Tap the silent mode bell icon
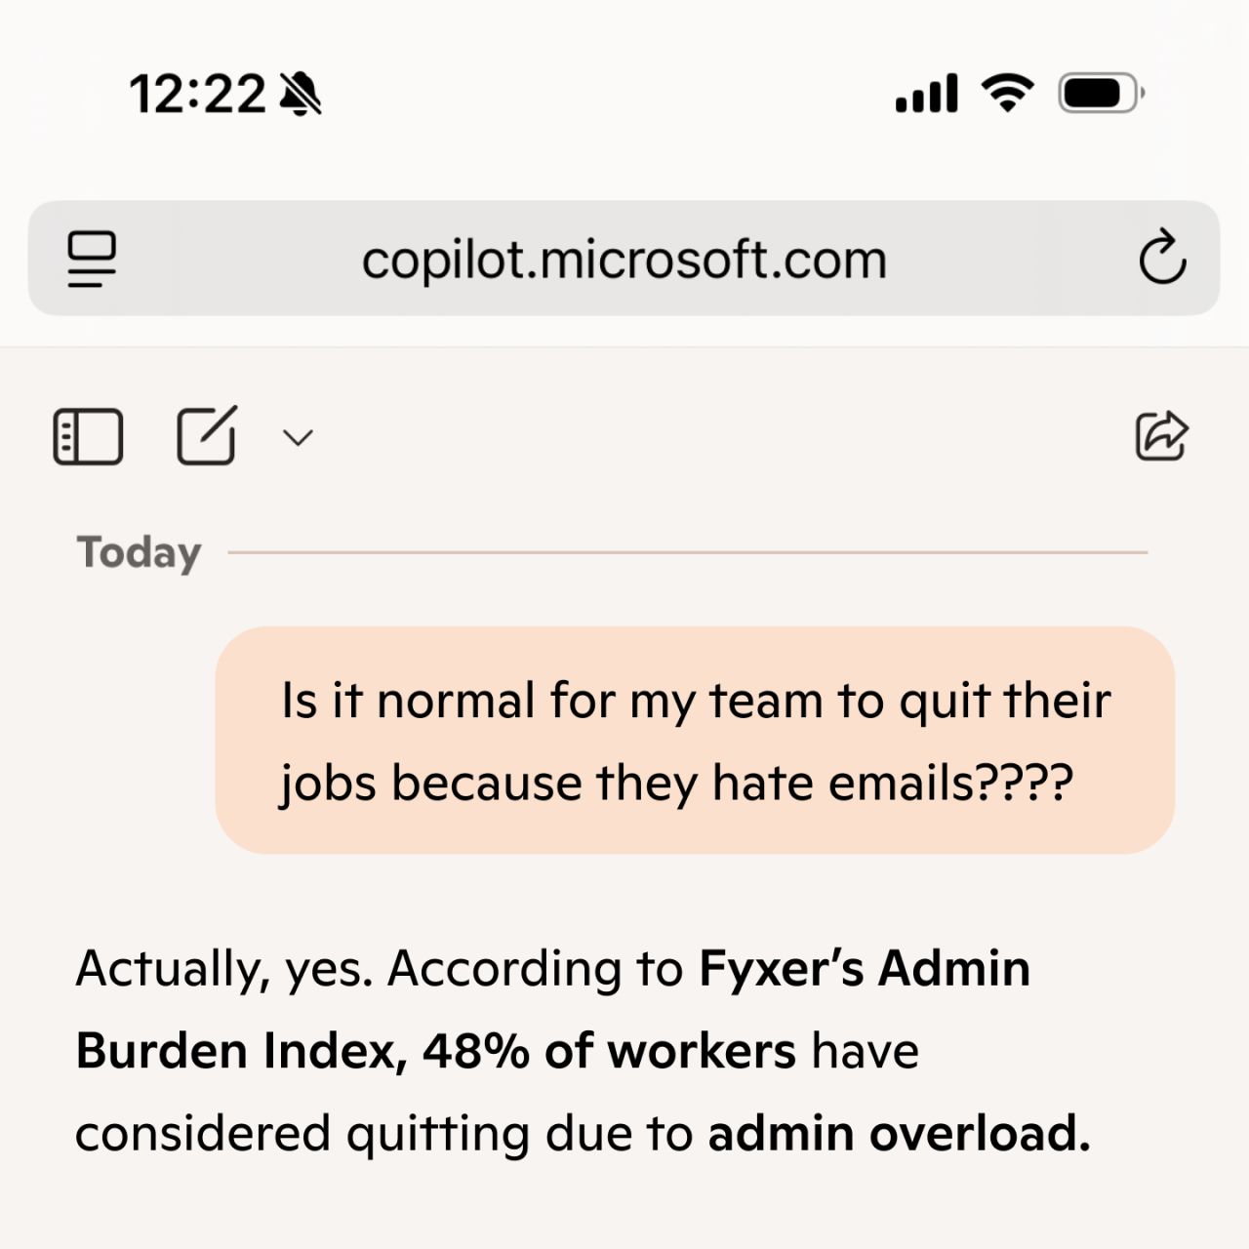This screenshot has height=1249, width=1249. 301,95
